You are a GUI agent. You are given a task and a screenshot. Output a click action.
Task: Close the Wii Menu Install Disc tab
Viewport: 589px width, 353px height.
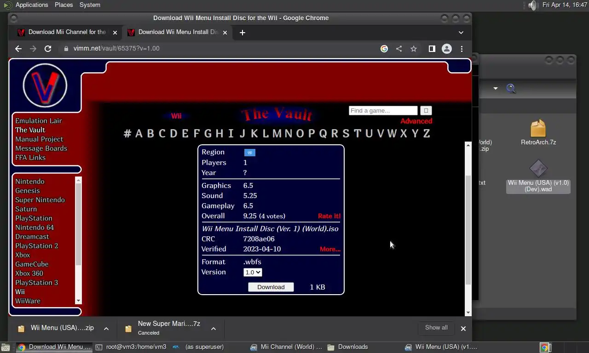coord(225,33)
